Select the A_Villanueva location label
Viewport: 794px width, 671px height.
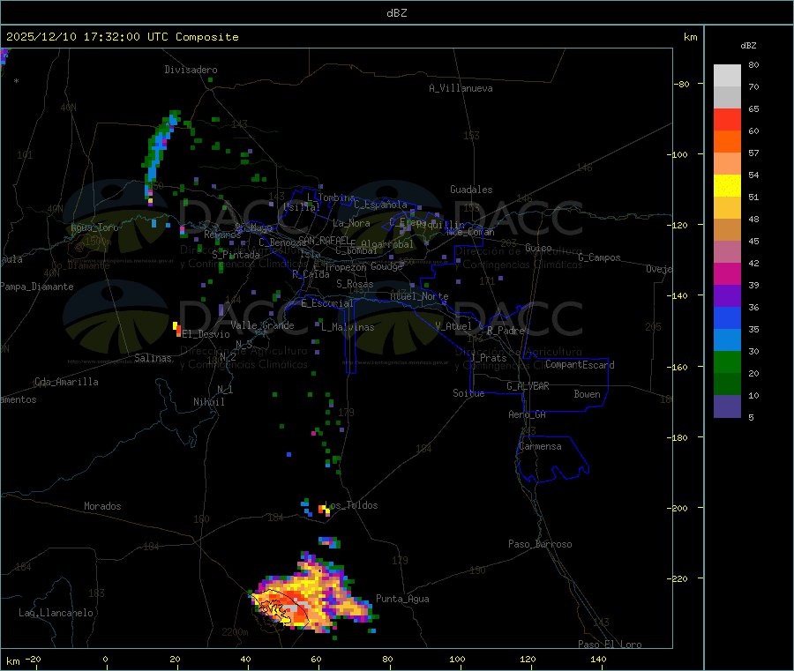tap(461, 88)
